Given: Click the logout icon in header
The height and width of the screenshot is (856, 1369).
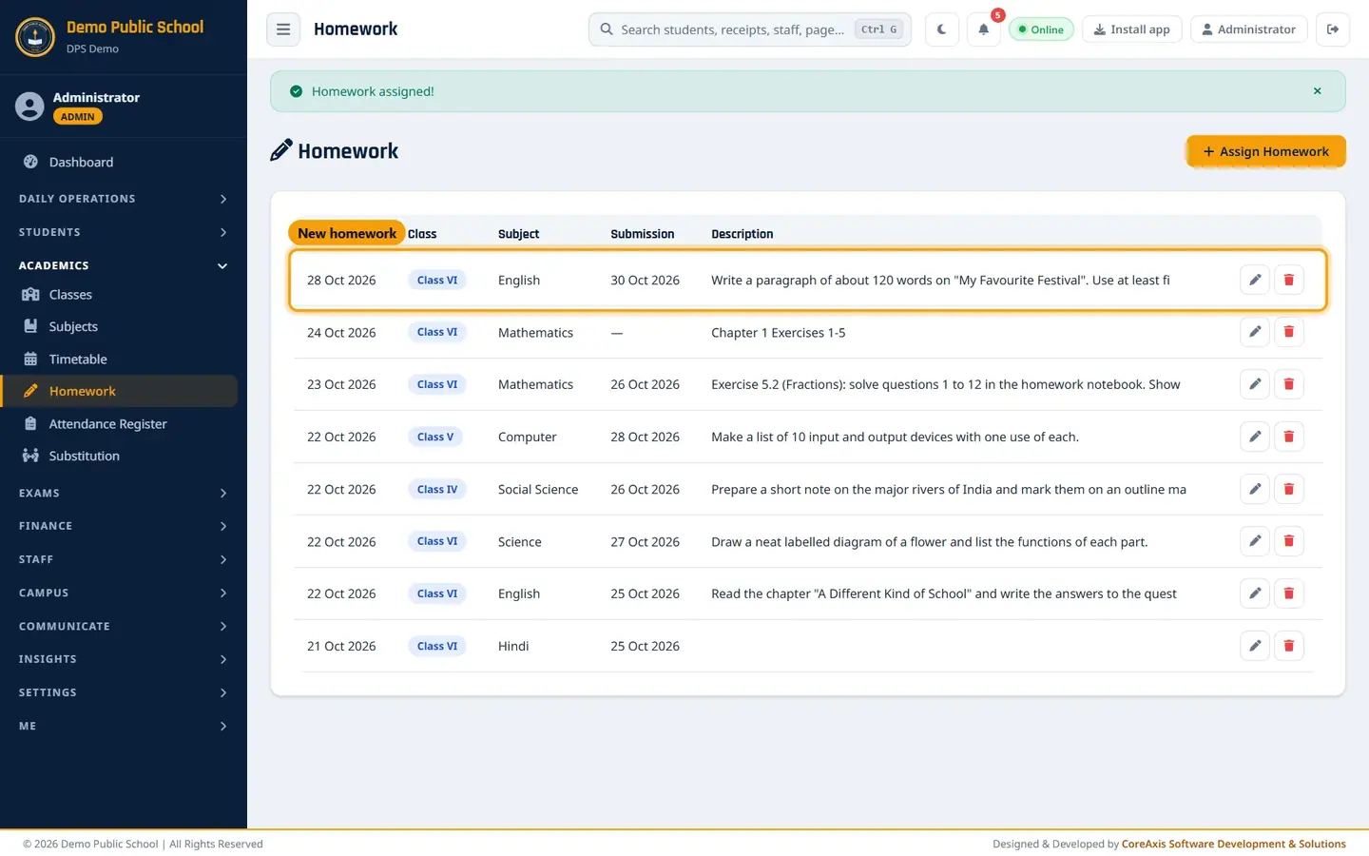Looking at the screenshot, I should click(x=1333, y=29).
